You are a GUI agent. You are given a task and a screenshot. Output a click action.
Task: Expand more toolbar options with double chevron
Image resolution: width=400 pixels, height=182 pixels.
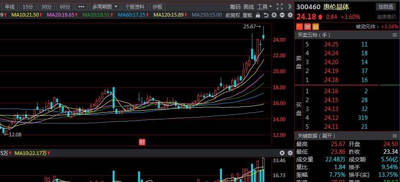pyautogui.click(x=290, y=6)
